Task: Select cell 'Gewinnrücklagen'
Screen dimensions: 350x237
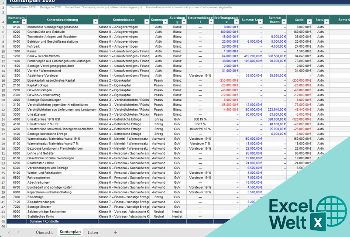Action: 62,90
